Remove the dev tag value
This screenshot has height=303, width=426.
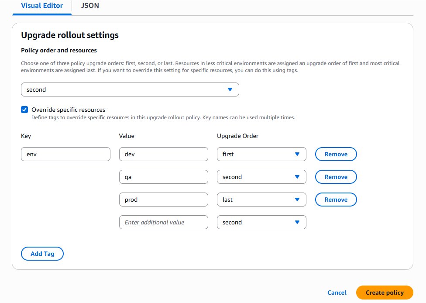pos(336,154)
